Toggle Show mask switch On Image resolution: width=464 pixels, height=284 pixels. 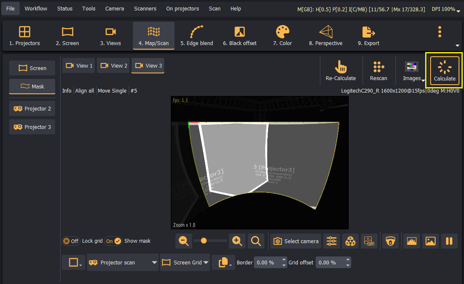click(114, 241)
